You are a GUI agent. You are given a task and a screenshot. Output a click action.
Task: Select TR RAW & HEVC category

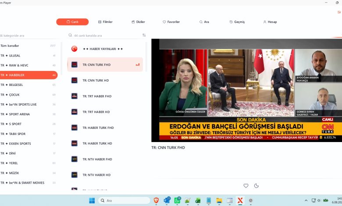tap(28, 65)
